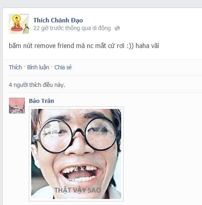The height and width of the screenshot is (205, 202).
Task: Share the post via Chia sẻ
Action: (63, 67)
